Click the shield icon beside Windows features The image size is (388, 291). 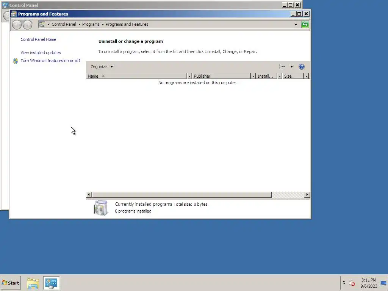15,61
